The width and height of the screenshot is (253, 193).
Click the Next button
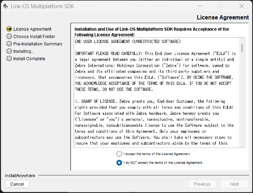tap(234, 184)
